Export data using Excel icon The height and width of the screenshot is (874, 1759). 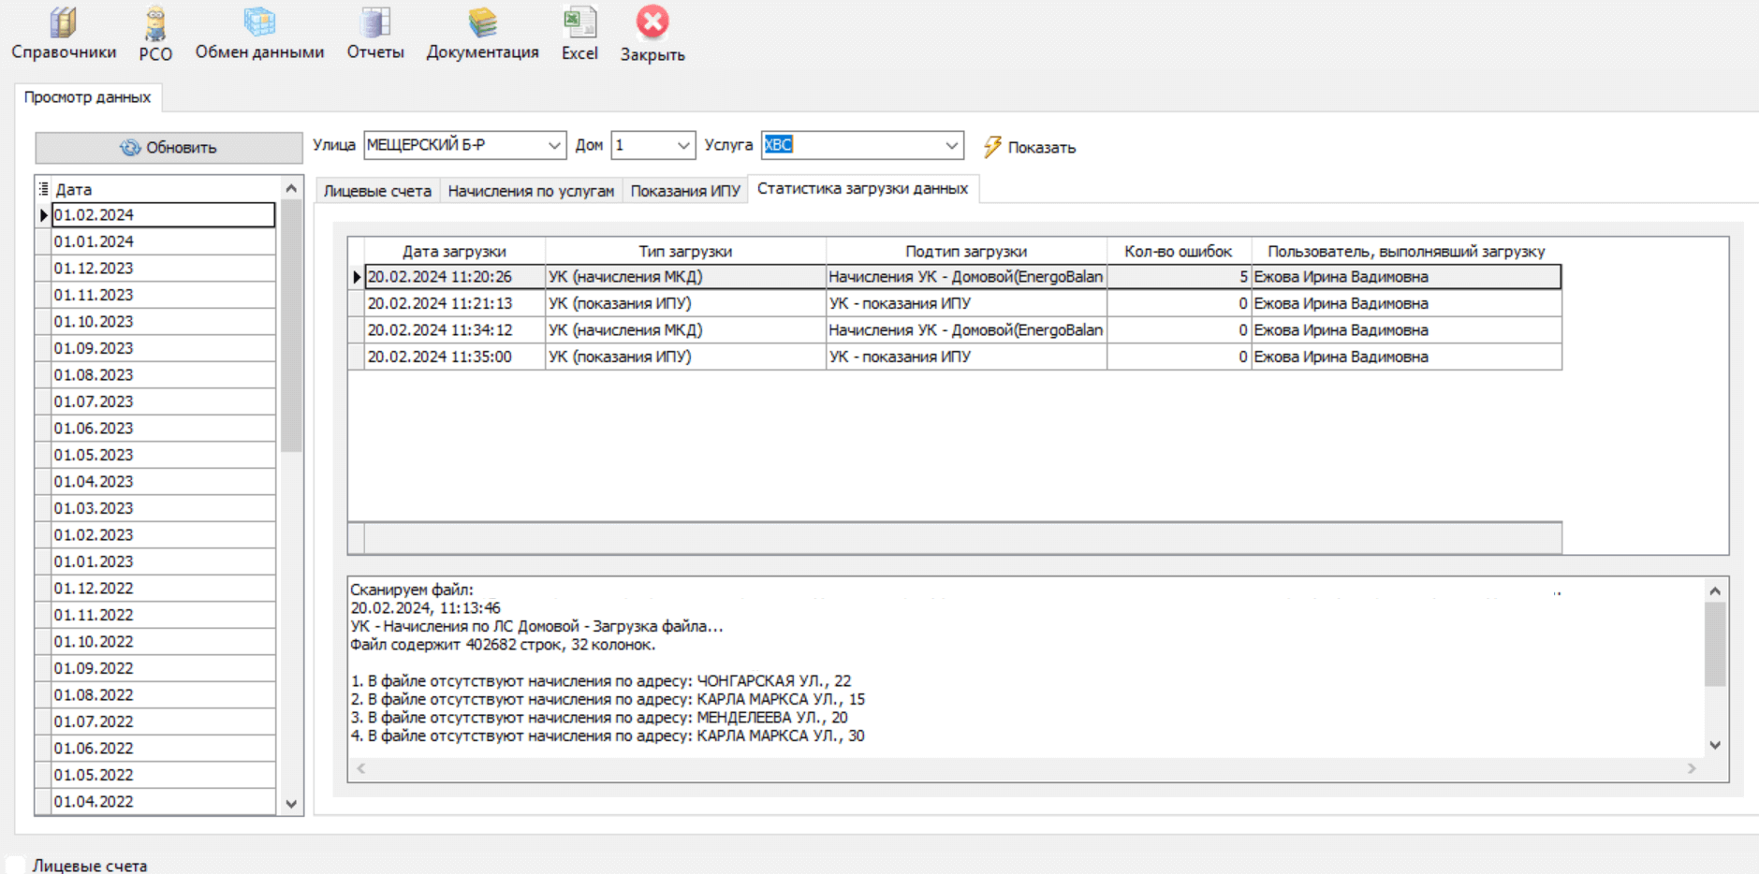click(x=579, y=23)
